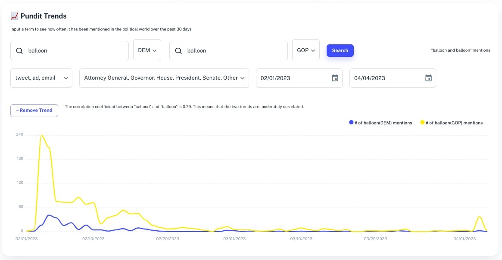Click y-axis value 60

click(21, 207)
